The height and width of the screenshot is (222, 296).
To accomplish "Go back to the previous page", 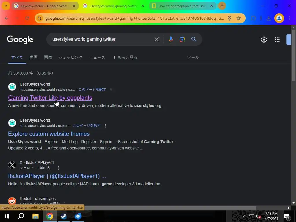I will (x=6, y=18).
